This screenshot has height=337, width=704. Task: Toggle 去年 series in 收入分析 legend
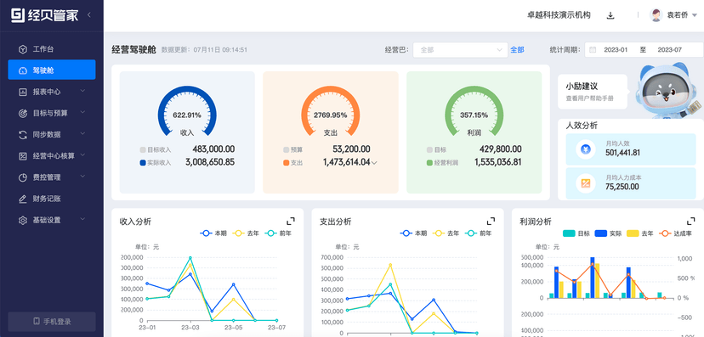tap(245, 233)
